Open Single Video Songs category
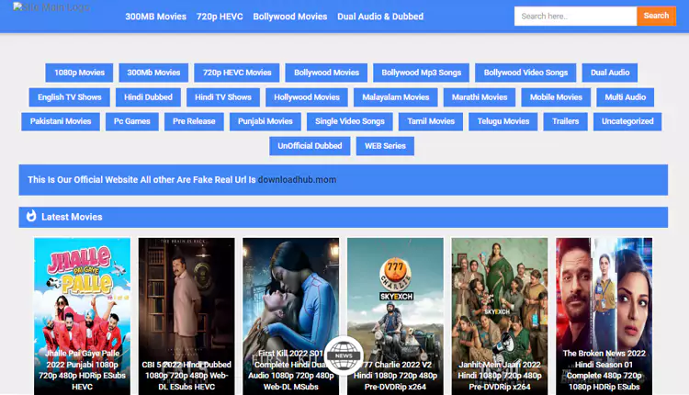This screenshot has height=395, width=689. 350,121
